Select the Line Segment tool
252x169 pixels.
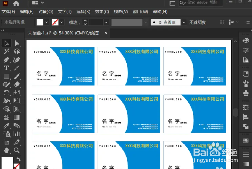(17, 68)
